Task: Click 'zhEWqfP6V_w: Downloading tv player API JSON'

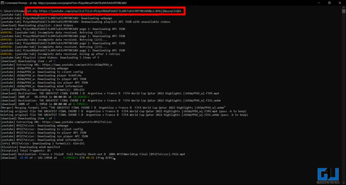Action: coord(43,79)
